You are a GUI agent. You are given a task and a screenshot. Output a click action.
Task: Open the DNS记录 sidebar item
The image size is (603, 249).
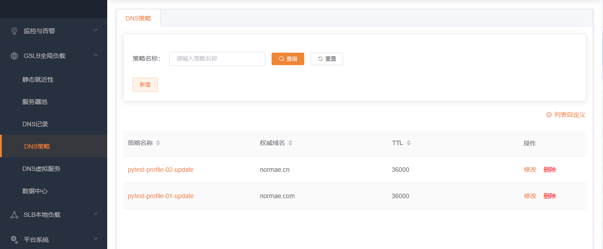click(35, 124)
